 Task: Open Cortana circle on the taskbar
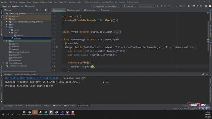[13, 114]
